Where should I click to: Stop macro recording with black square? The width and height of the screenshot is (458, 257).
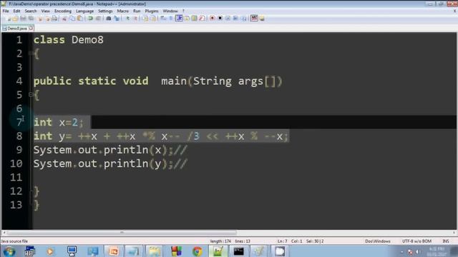point(220,19)
